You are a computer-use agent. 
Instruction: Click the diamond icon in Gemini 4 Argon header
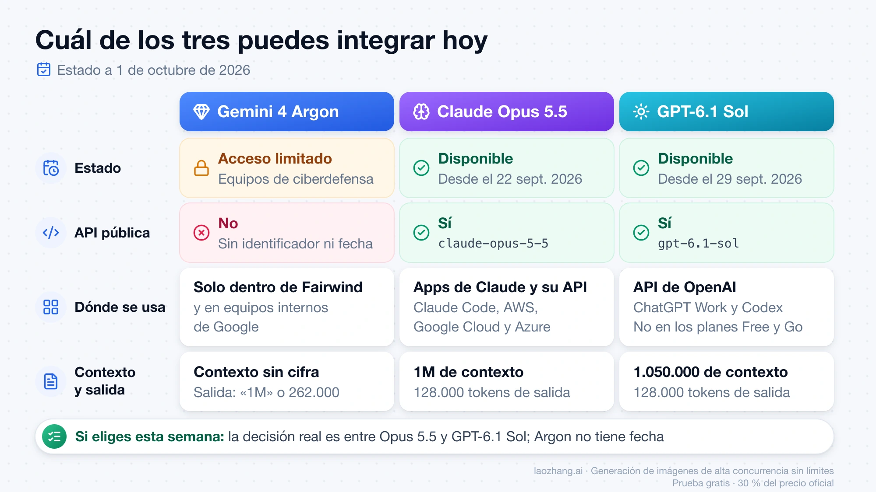tap(201, 112)
